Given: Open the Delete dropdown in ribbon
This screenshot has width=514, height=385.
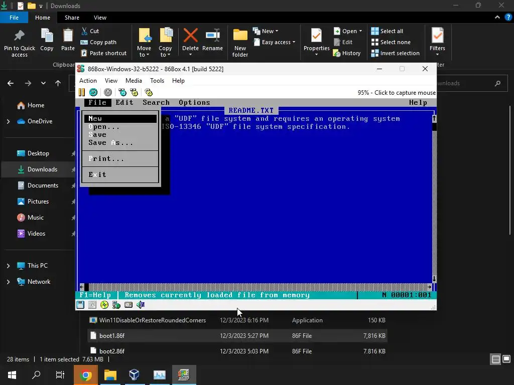Looking at the screenshot, I should click(190, 54).
